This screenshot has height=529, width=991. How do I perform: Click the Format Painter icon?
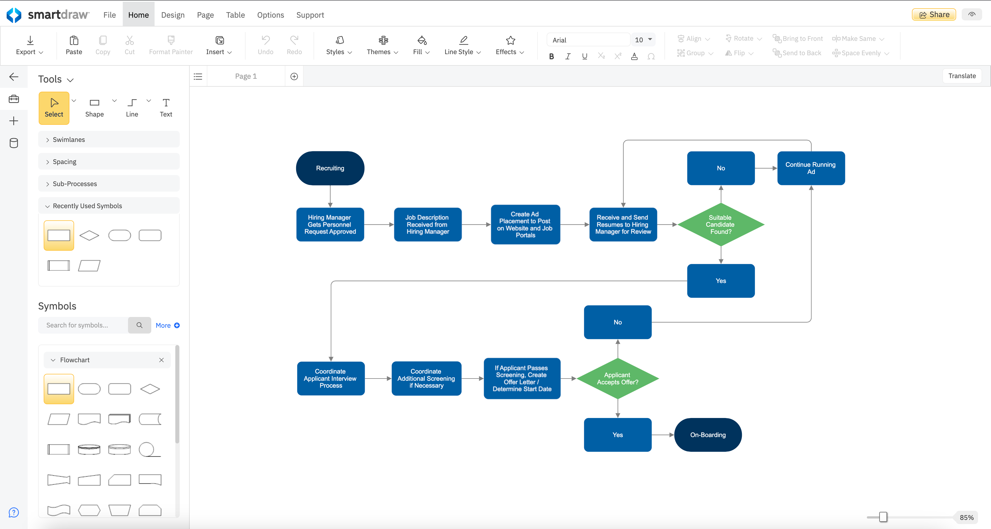171,41
